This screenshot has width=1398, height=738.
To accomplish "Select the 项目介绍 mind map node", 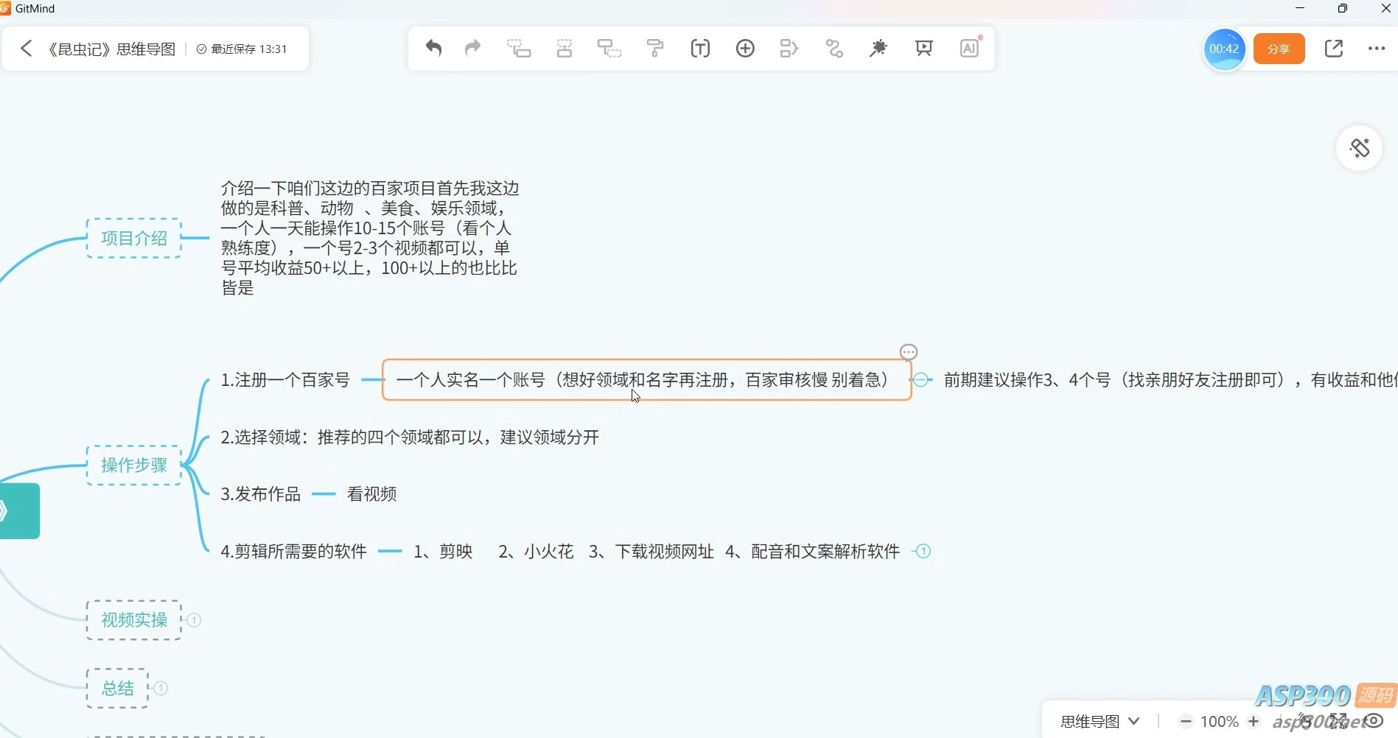I will (134, 238).
